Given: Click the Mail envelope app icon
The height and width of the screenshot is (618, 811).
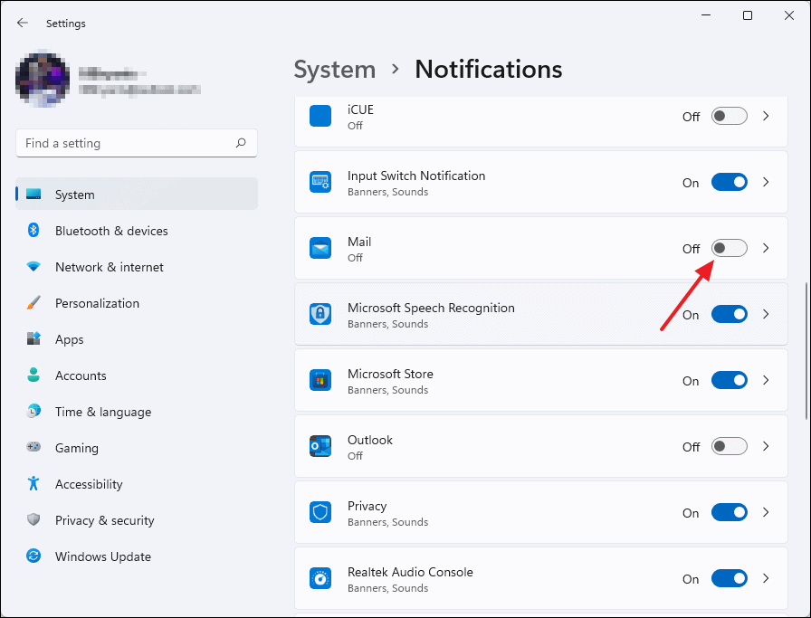Looking at the screenshot, I should click(320, 248).
